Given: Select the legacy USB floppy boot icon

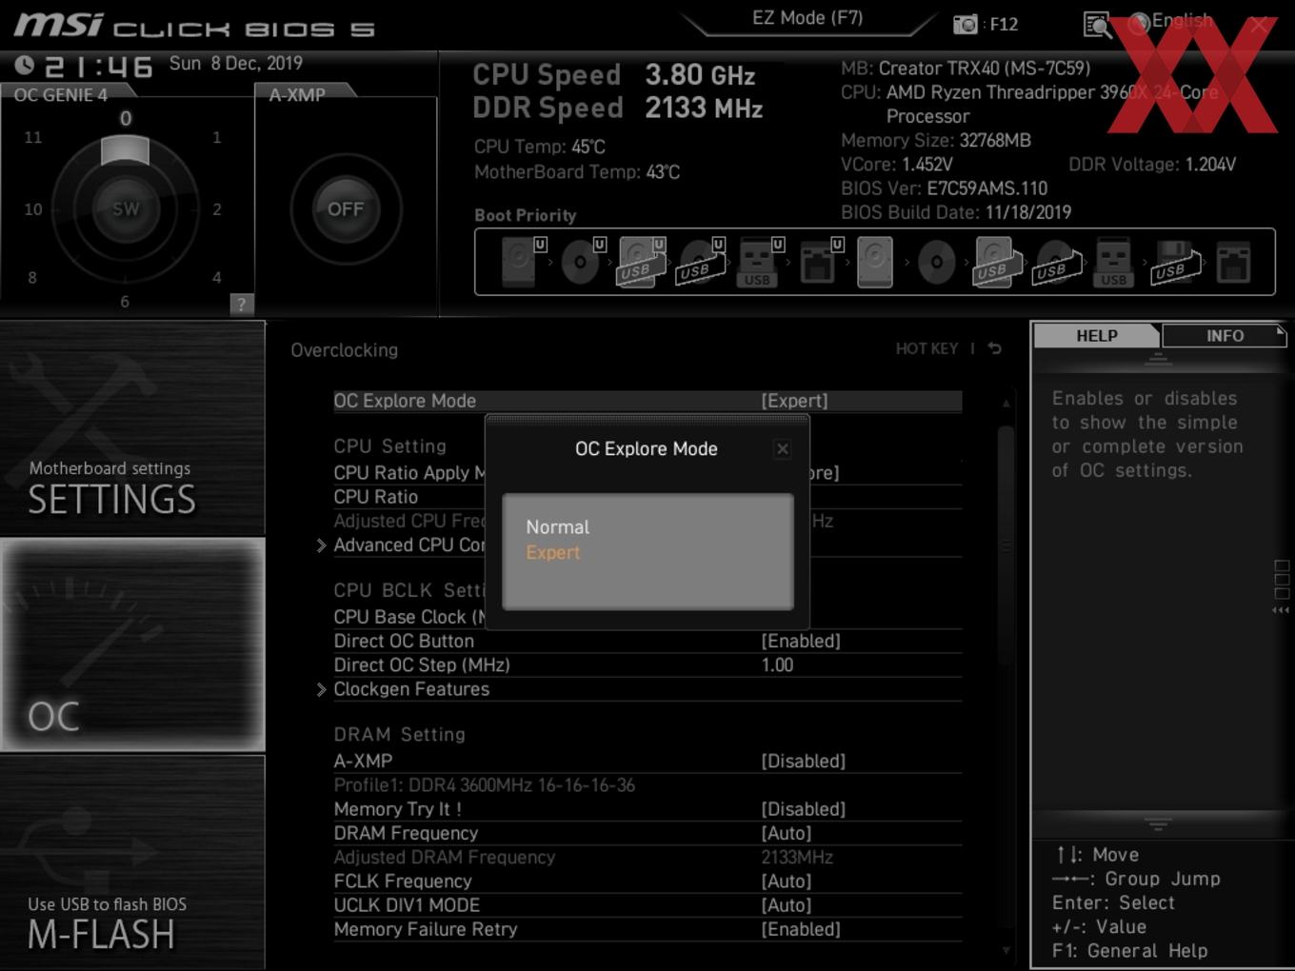Looking at the screenshot, I should coord(1177,262).
